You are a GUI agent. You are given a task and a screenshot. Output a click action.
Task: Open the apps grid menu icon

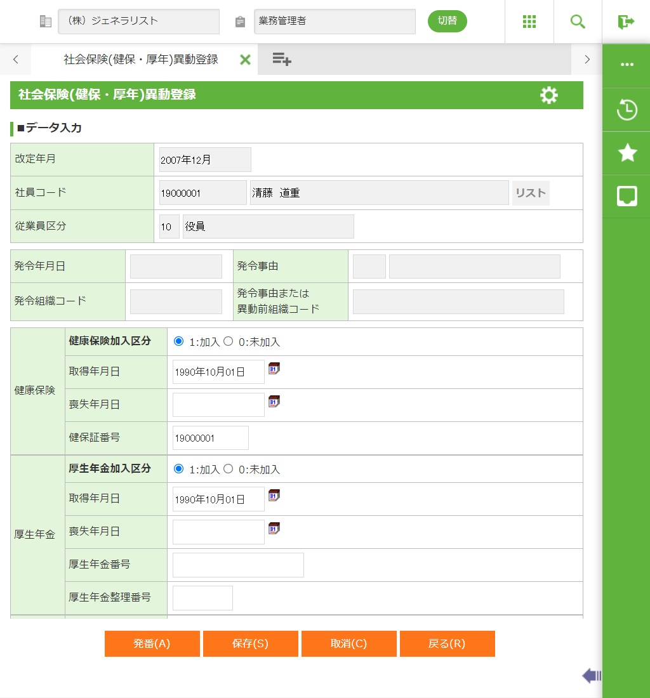point(529,22)
